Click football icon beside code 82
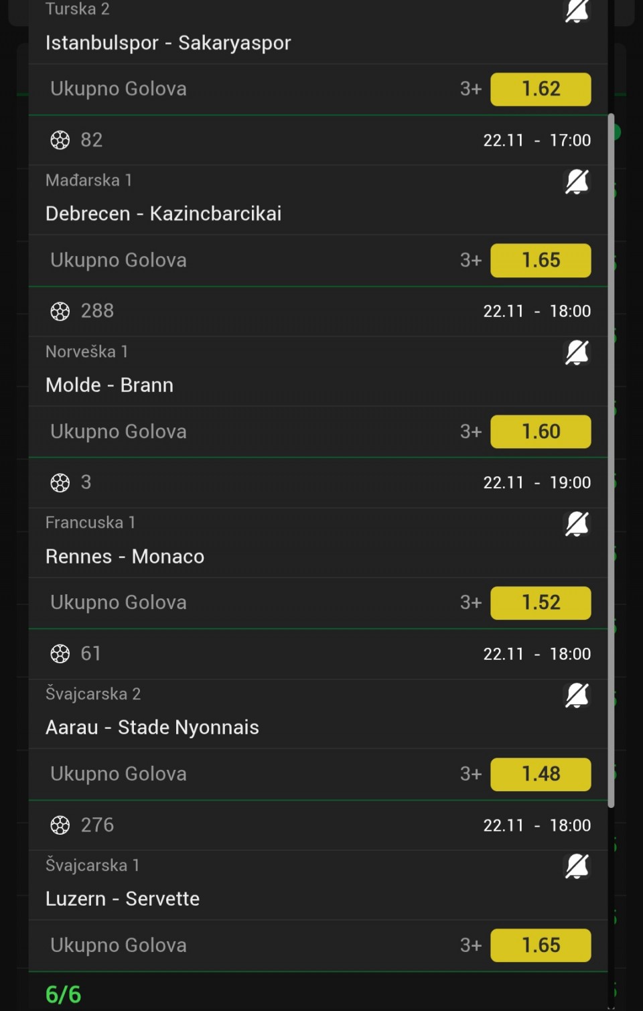This screenshot has height=1011, width=643. tap(60, 140)
